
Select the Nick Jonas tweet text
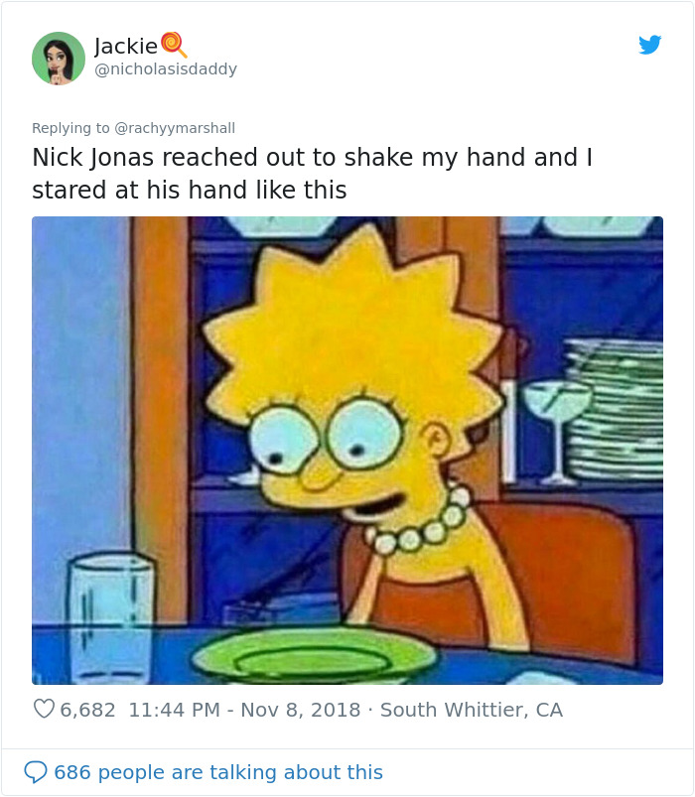click(312, 174)
